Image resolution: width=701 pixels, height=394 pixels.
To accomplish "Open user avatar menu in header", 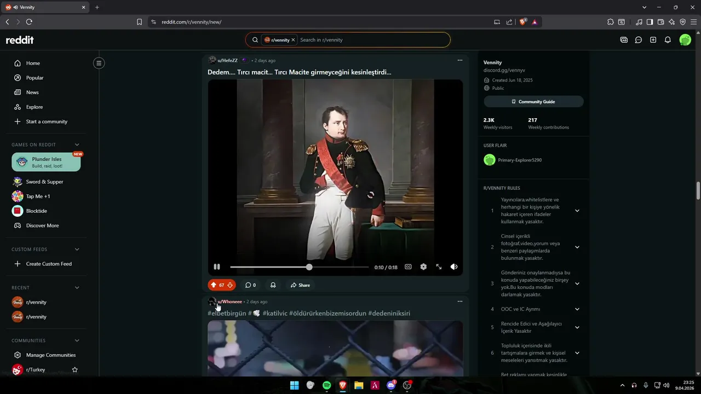I will (x=685, y=40).
